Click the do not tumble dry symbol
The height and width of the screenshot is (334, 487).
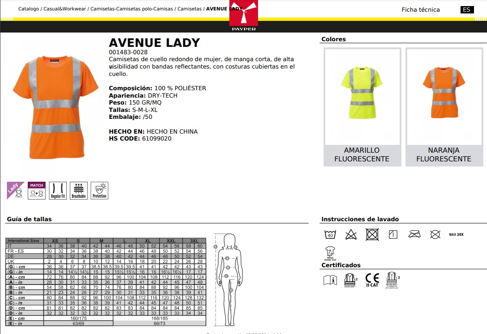[x=372, y=235]
